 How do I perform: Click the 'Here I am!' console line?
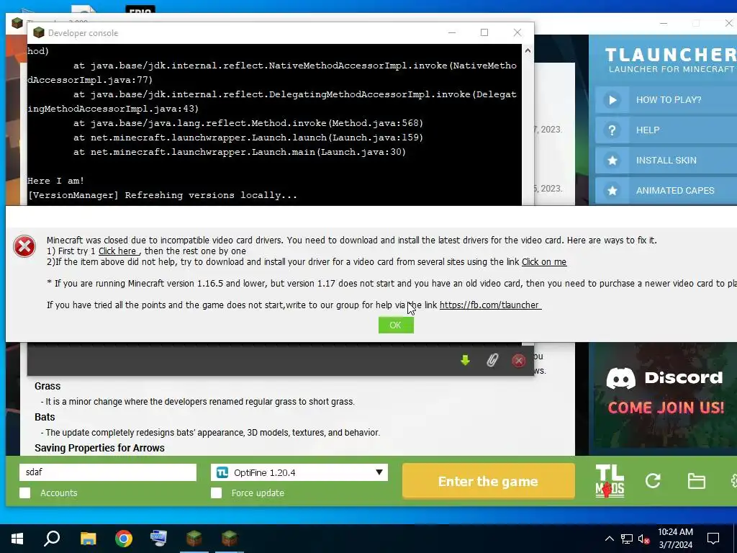56,181
